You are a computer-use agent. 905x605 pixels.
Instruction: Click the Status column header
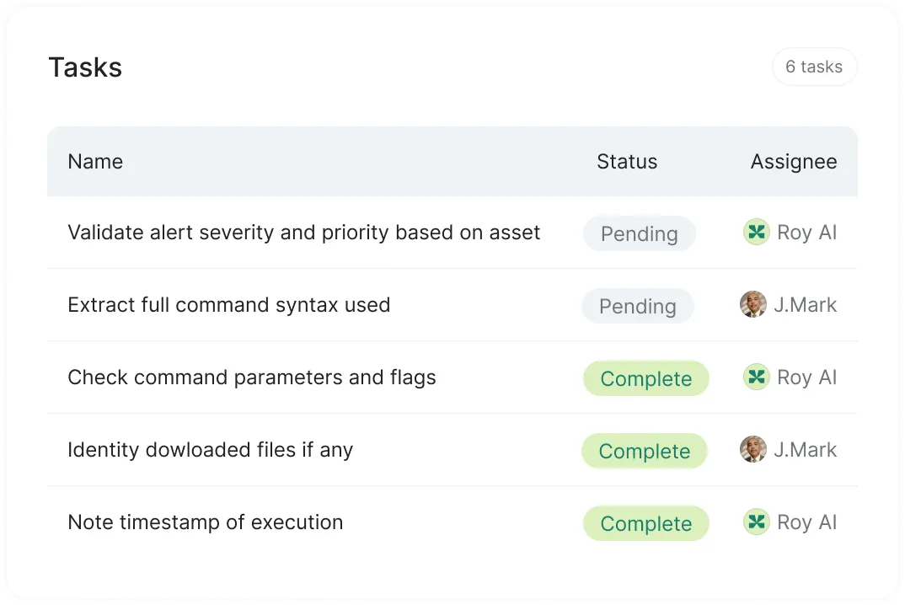pyautogui.click(x=627, y=162)
